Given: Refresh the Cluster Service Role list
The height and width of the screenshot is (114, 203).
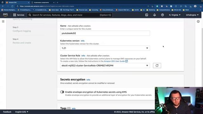Looking at the screenshot, I should pos(157,66).
